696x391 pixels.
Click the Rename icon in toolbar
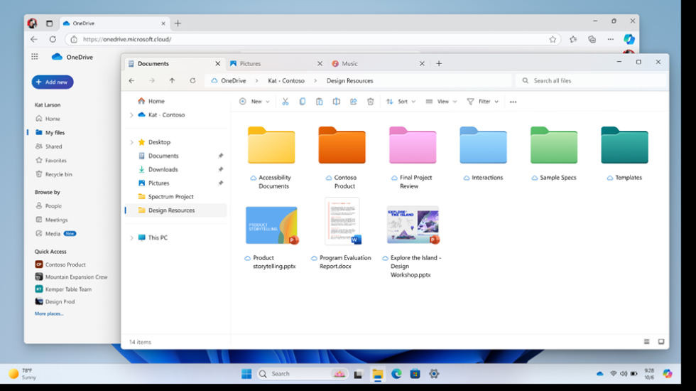point(337,102)
